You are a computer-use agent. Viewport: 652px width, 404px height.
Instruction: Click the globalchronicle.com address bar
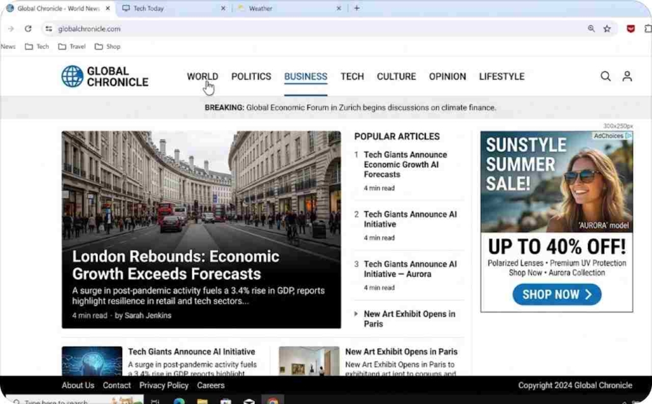(89, 29)
